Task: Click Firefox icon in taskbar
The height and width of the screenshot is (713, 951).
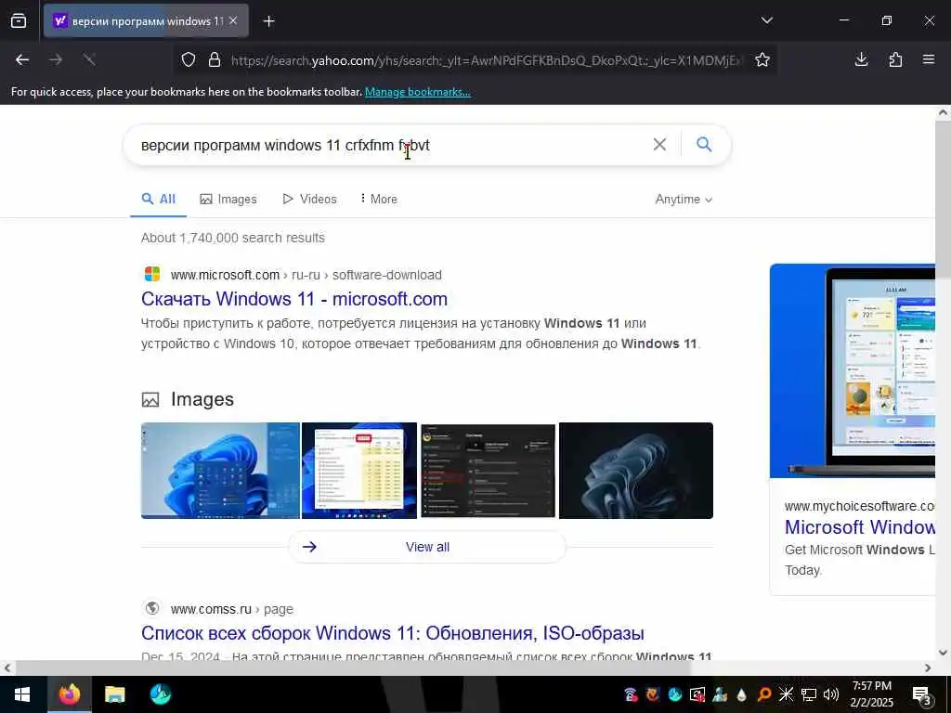Action: (x=69, y=694)
